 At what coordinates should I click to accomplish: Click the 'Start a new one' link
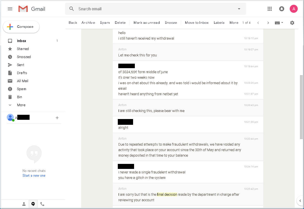click(34, 176)
